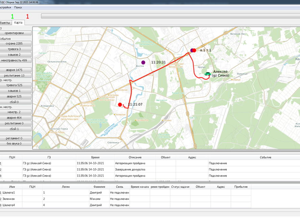Click the green counter number 1
The image size is (300, 218).
pyautogui.click(x=12, y=16)
